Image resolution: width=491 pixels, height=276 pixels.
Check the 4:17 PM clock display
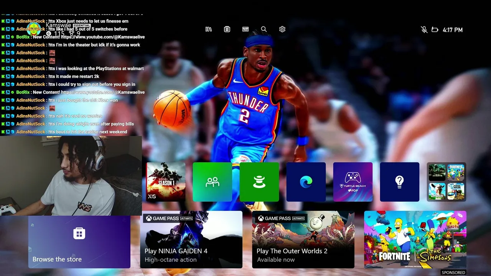(453, 30)
